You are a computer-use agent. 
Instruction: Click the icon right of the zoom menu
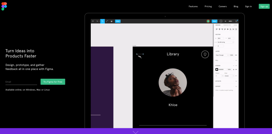(236, 21)
